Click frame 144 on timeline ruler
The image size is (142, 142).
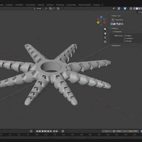tap(64, 135)
